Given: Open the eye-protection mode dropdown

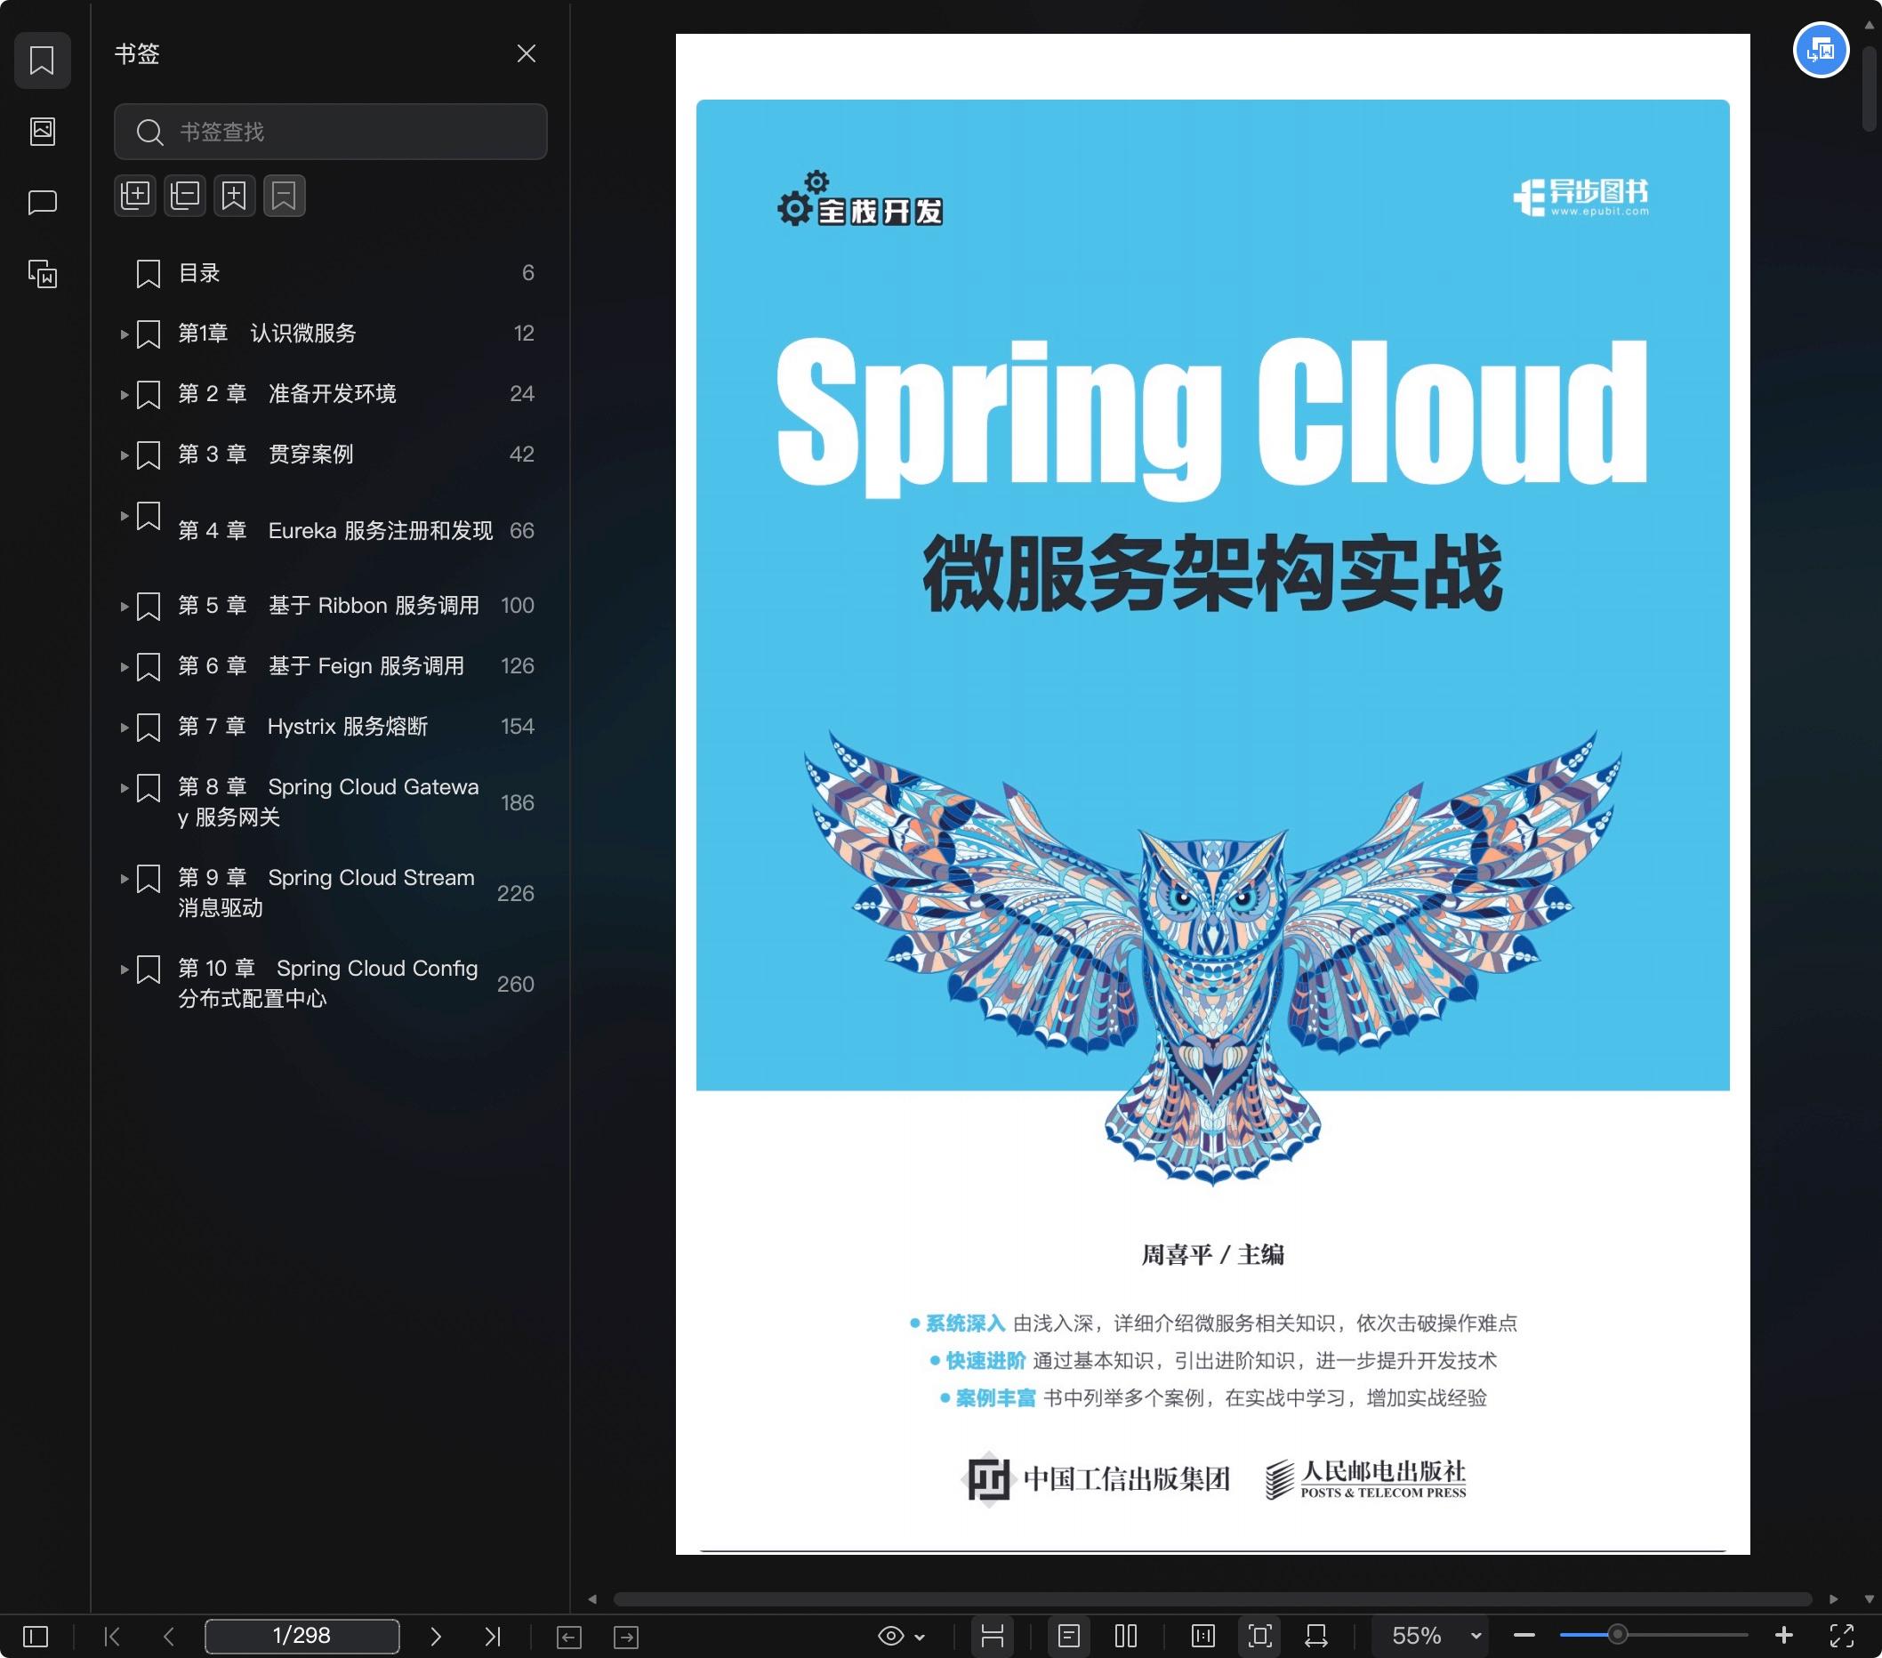Looking at the screenshot, I should 901,1636.
